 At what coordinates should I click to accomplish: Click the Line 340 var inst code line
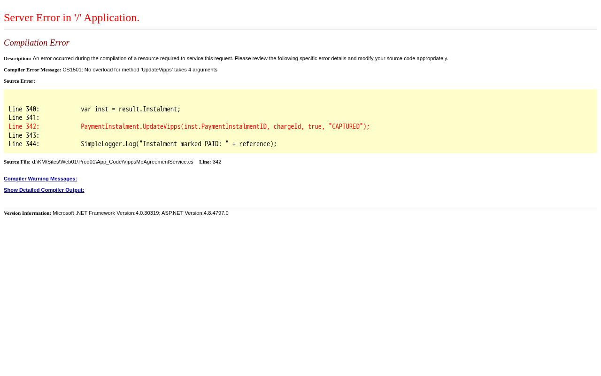[94, 109]
